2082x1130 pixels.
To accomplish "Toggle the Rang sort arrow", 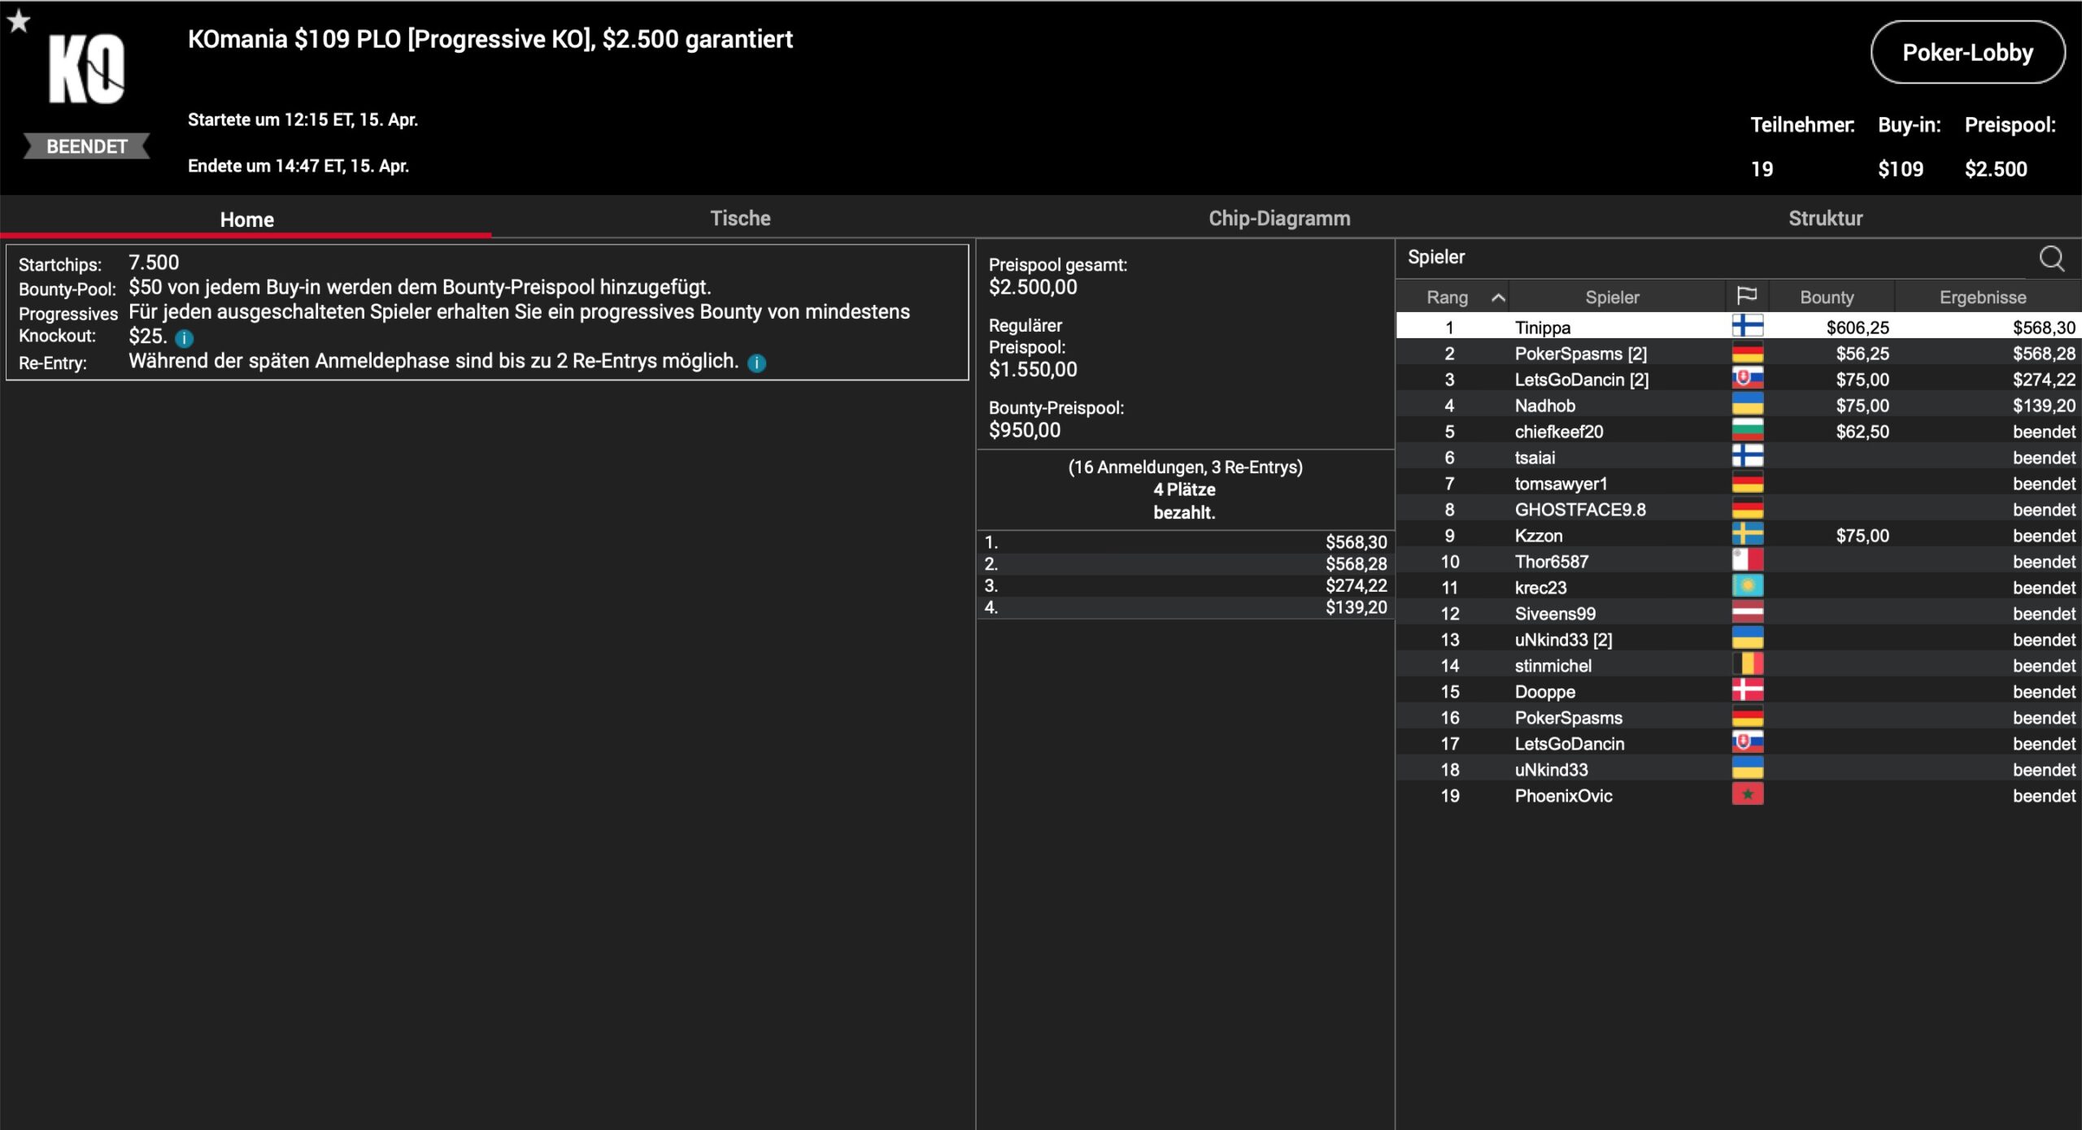I will click(1497, 298).
